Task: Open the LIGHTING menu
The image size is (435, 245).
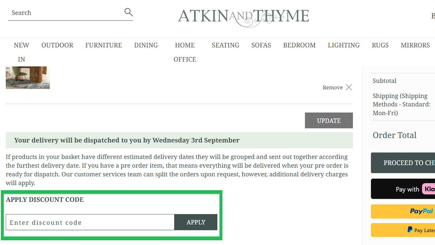Action: pos(344,45)
